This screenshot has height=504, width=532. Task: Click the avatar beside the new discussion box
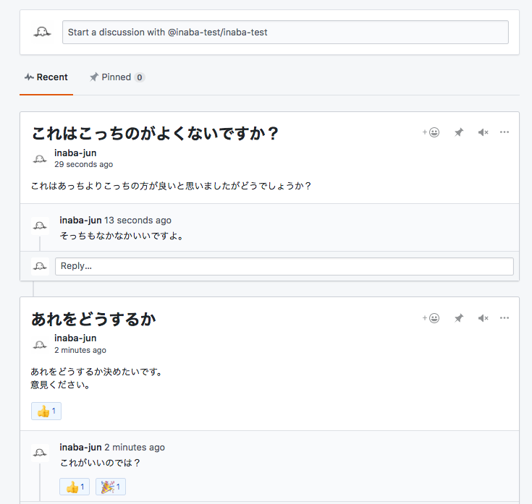[42, 32]
